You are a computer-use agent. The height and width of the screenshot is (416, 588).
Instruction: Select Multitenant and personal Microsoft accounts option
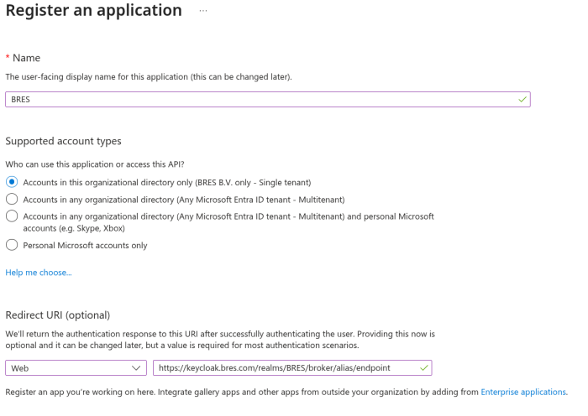(12, 216)
